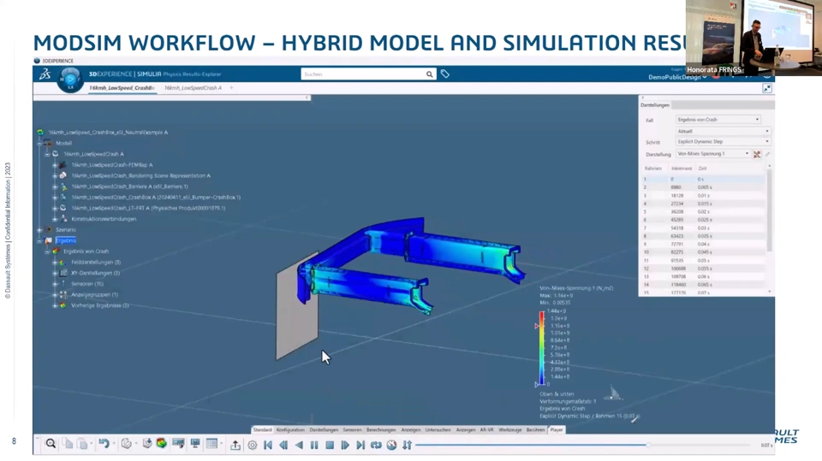822x461 pixels.
Task: Click the undo arrow icon
Action: 104,444
